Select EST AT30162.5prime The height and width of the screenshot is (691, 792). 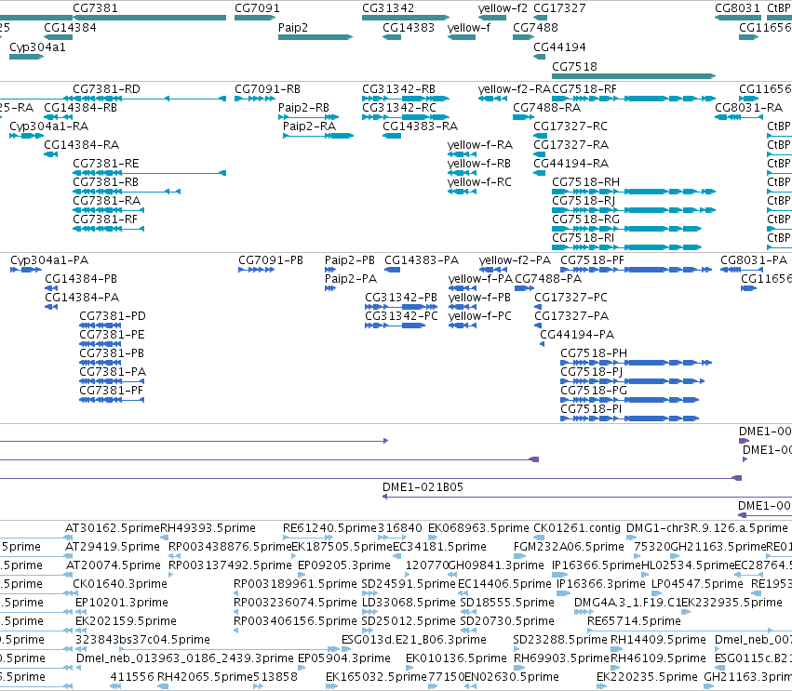pyautogui.click(x=113, y=528)
